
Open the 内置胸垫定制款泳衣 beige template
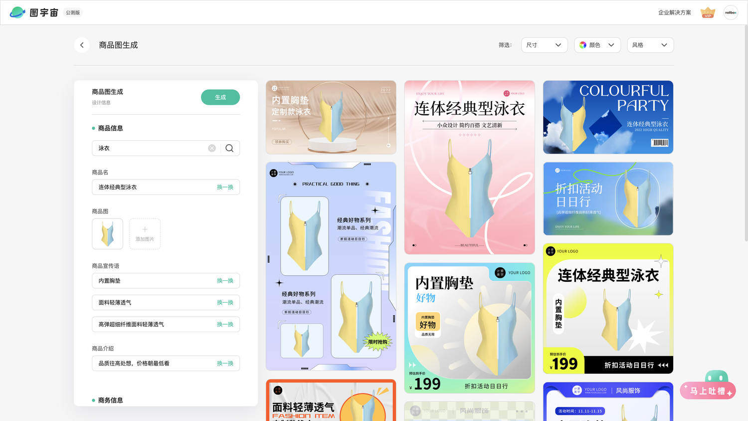point(331,117)
